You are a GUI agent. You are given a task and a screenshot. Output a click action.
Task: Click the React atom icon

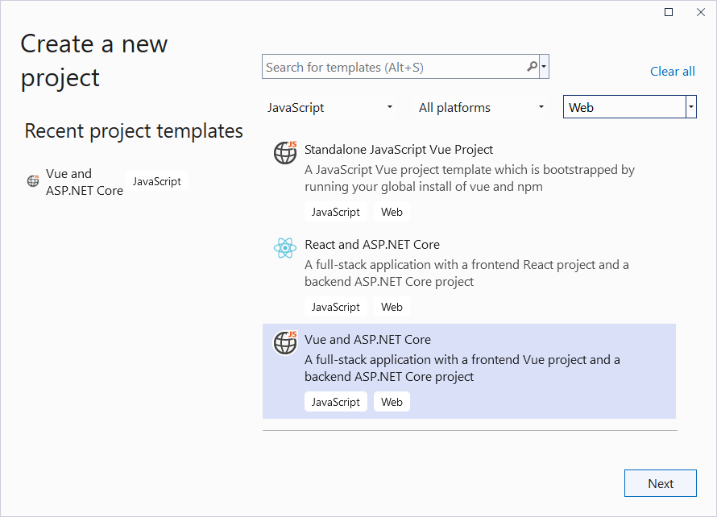pyautogui.click(x=285, y=248)
